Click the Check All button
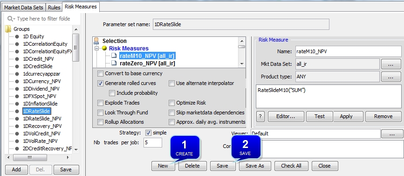Viewport: 404px width, 176px height. click(291, 166)
